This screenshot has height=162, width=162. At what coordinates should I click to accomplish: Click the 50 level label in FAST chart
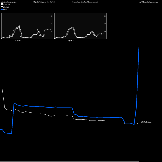(x=52, y=24)
